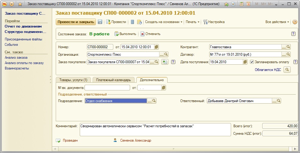Click Выполнить order status button

click(x=125, y=34)
